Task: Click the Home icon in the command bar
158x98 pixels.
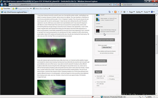Action: [110, 12]
